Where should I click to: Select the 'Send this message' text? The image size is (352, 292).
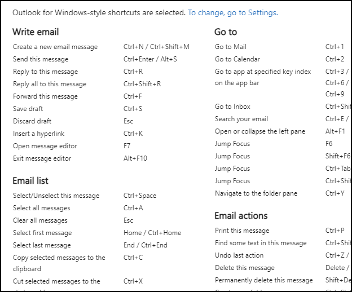tap(41, 59)
